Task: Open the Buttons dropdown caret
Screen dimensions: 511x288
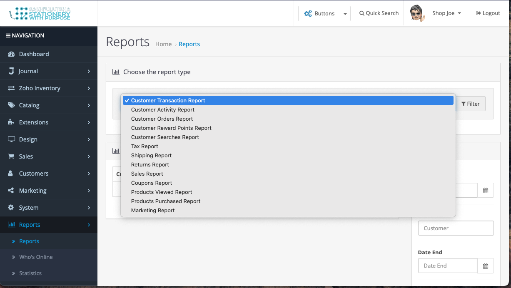Action: point(345,13)
